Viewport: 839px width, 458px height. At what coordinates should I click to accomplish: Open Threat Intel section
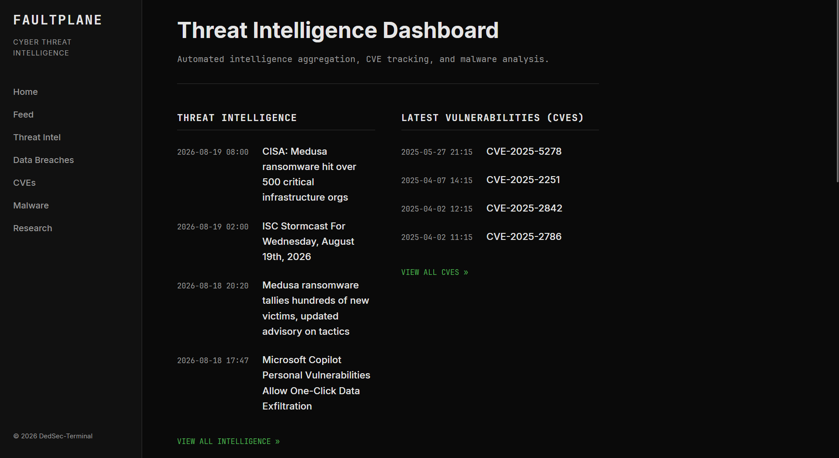37,137
